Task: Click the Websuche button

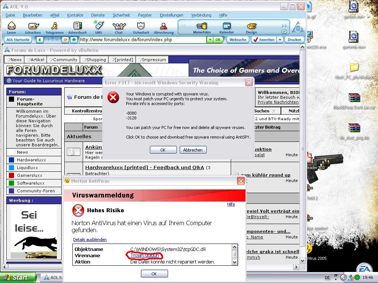Action: tap(238, 40)
